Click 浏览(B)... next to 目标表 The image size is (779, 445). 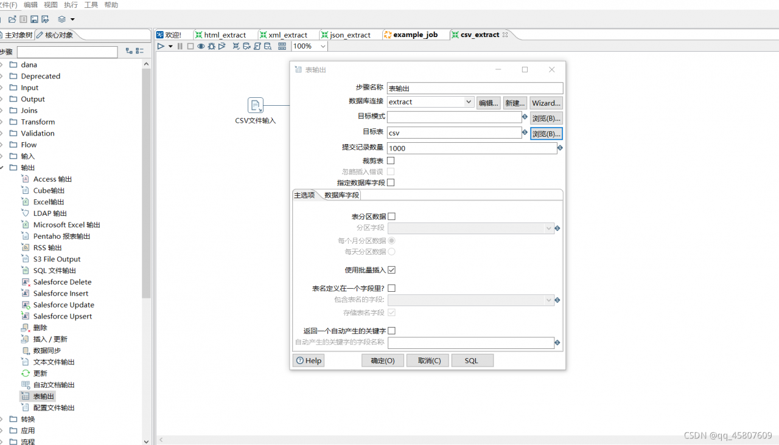[546, 133]
